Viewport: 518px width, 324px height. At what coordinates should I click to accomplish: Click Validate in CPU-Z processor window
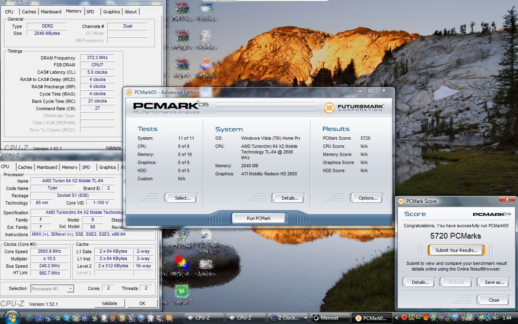(x=109, y=303)
